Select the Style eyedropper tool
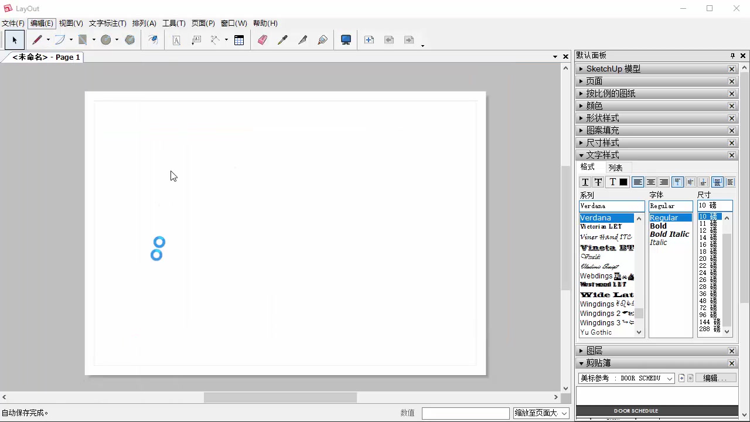750x422 pixels. click(282, 40)
